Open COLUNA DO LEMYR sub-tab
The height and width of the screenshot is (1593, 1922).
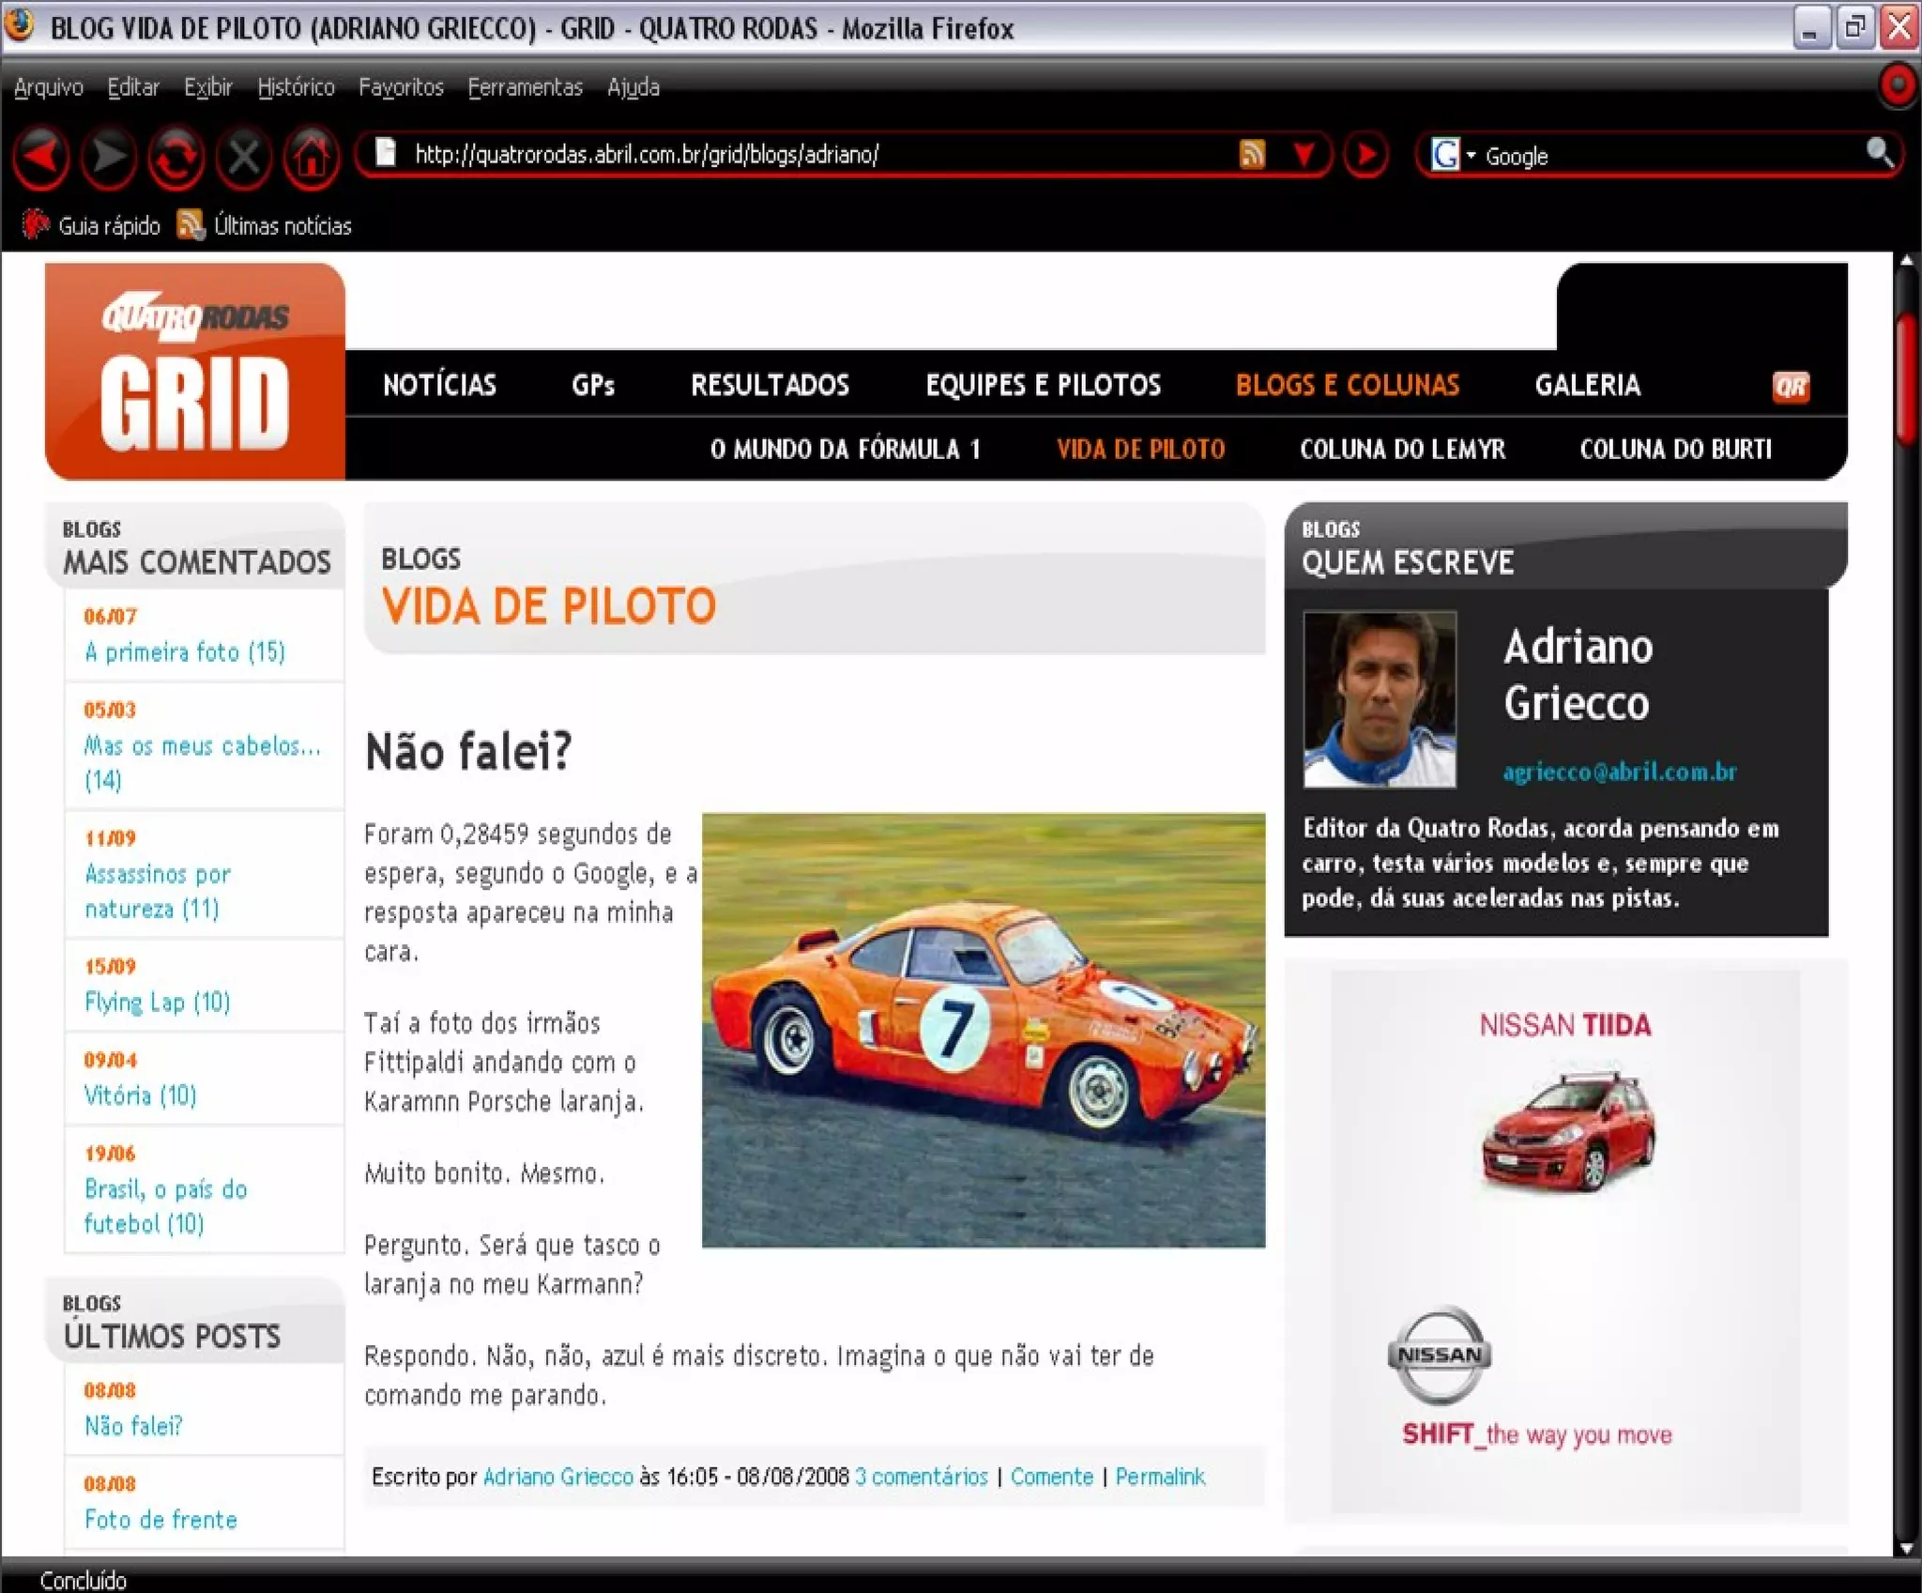(1402, 449)
